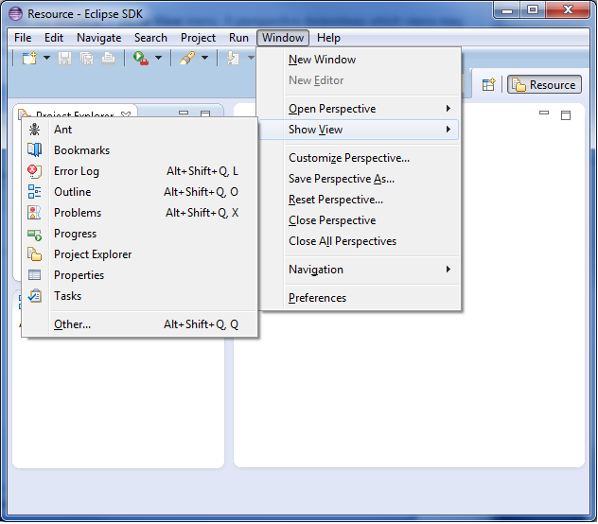Select Close All Perspectives menu item
598x524 pixels.
359,241
